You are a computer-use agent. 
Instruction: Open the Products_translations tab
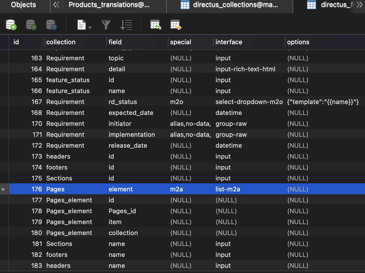point(109,5)
